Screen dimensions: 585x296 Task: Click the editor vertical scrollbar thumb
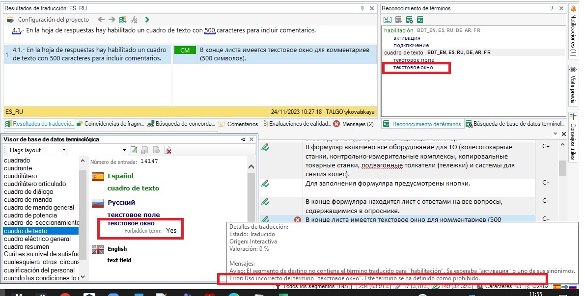pos(562,168)
